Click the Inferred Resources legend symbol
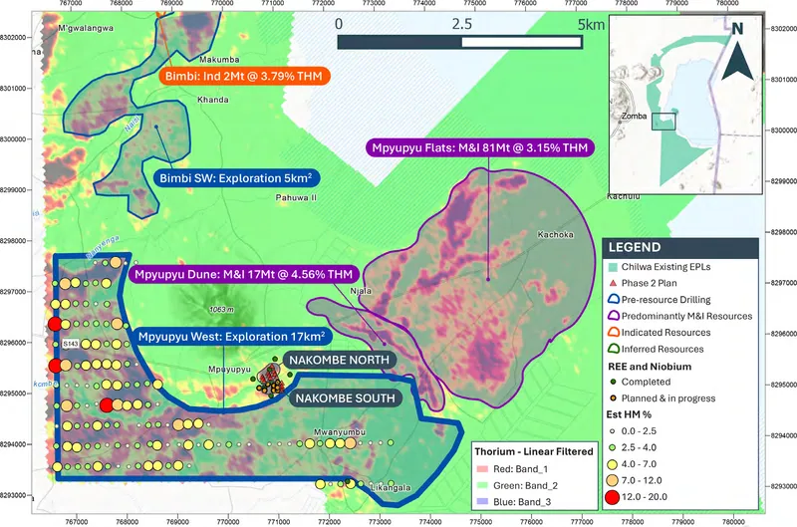The image size is (797, 527). pyautogui.click(x=614, y=349)
